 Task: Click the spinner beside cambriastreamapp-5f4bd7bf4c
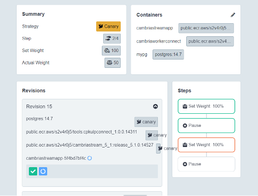[90, 158]
